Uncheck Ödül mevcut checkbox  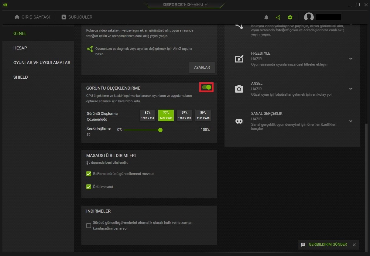pos(89,187)
